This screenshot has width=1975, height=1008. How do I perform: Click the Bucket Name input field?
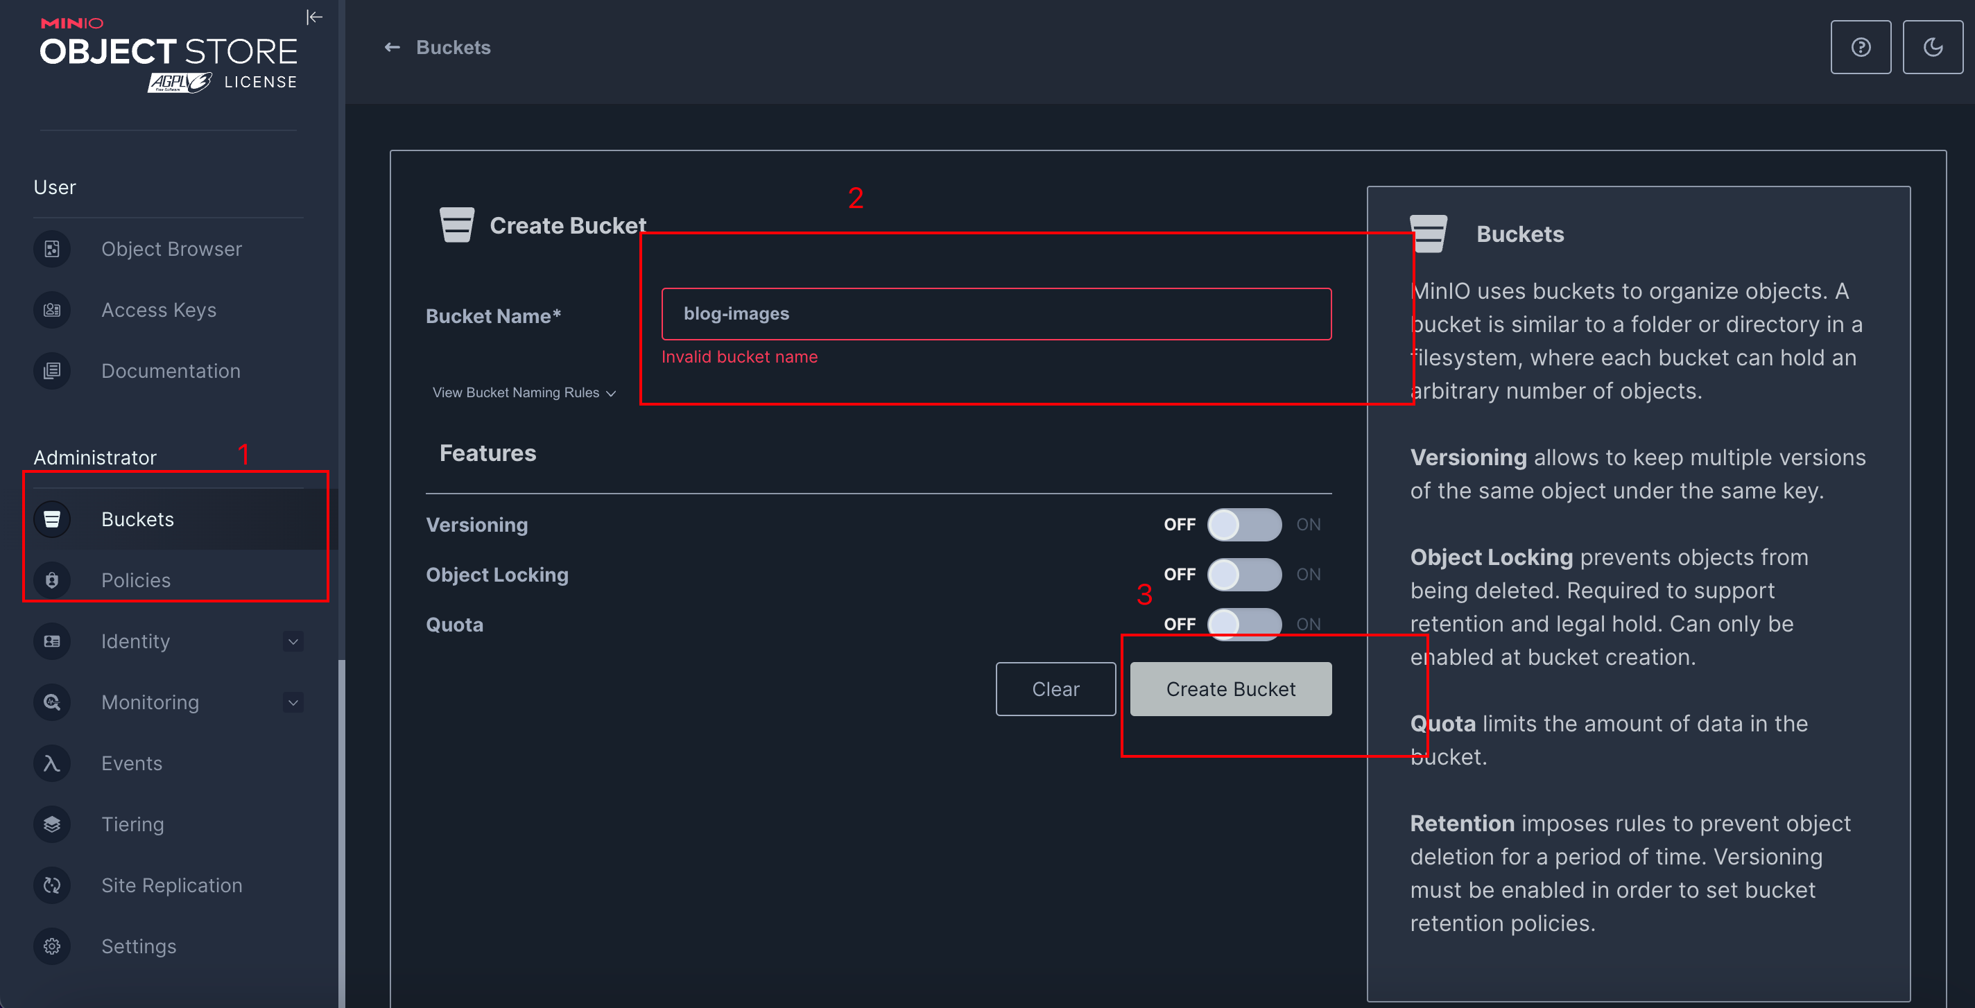coord(995,314)
